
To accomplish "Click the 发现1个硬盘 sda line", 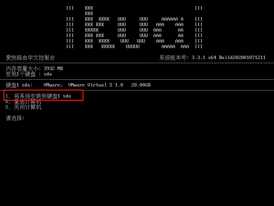I will pos(29,74).
